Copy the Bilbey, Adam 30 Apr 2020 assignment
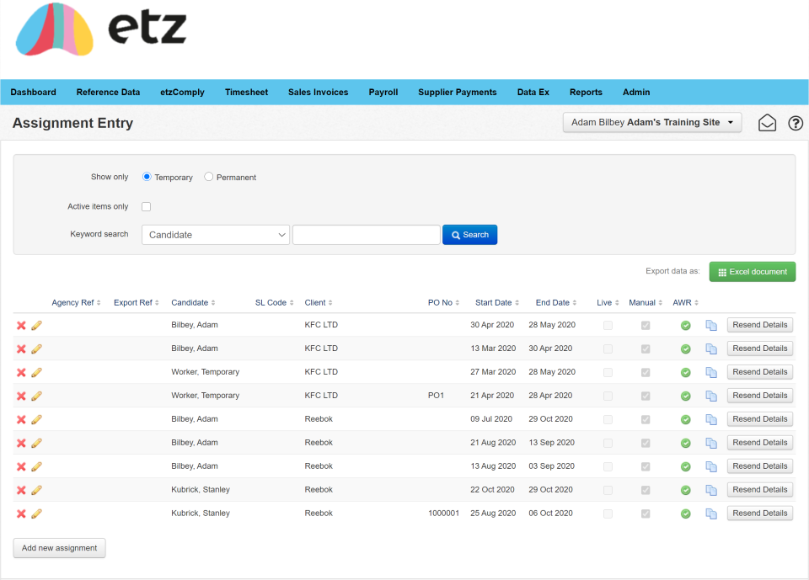Viewport: 809px width, 580px height. 711,325
